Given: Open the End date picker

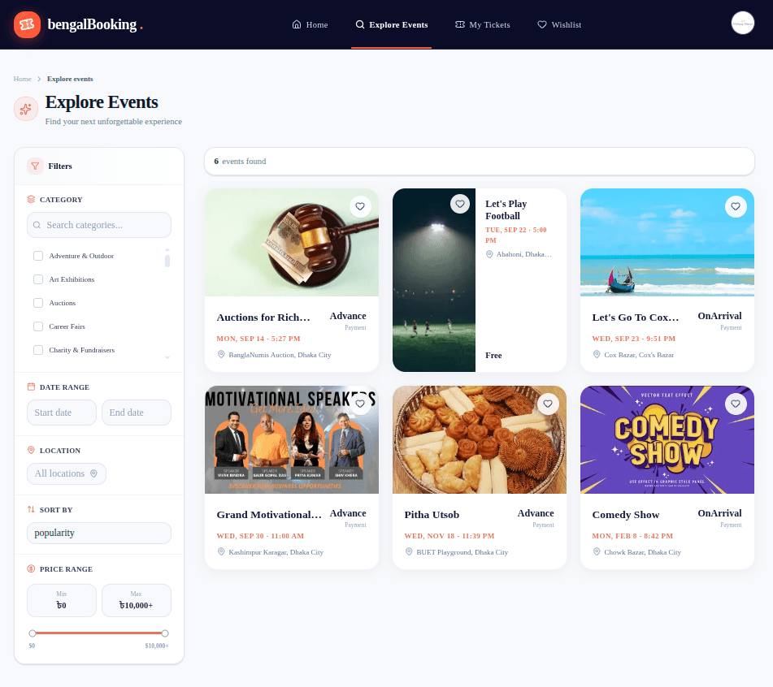Looking at the screenshot, I should [x=137, y=413].
